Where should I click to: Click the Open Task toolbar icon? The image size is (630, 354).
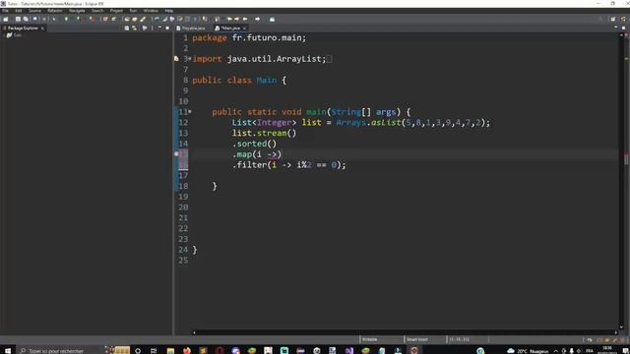[135, 19]
